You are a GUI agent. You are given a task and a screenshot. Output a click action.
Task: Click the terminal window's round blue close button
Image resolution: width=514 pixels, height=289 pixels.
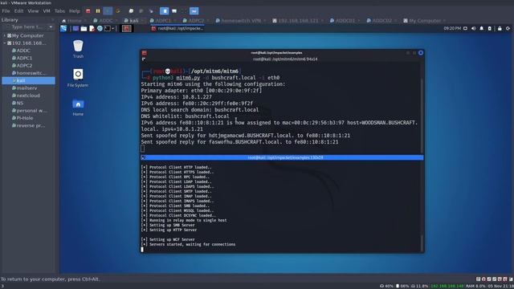click(x=421, y=53)
